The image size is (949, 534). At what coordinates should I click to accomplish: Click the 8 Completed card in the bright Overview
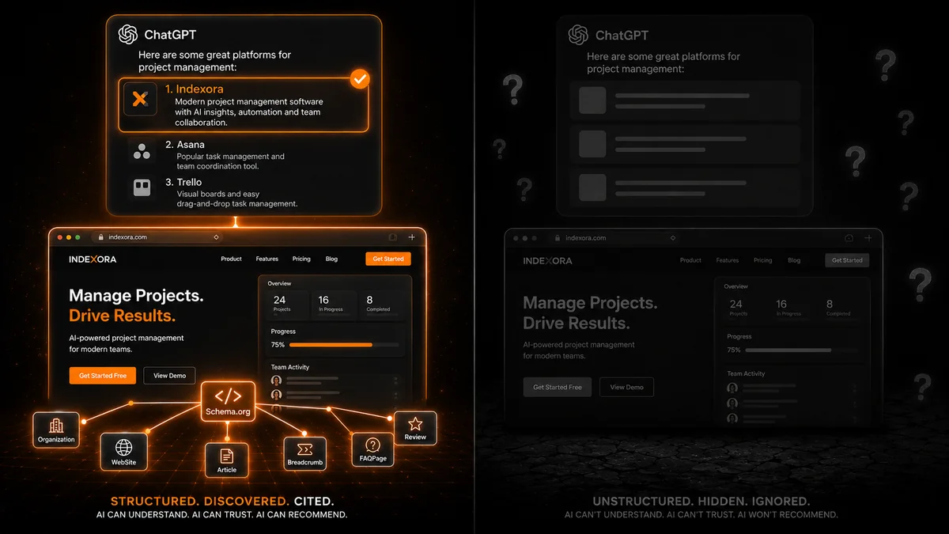[x=382, y=304]
